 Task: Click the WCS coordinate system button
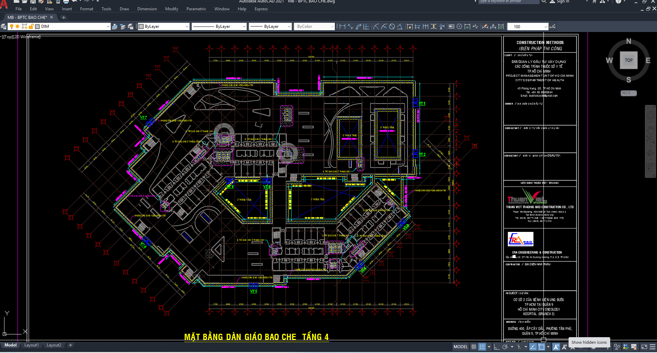pos(628,93)
